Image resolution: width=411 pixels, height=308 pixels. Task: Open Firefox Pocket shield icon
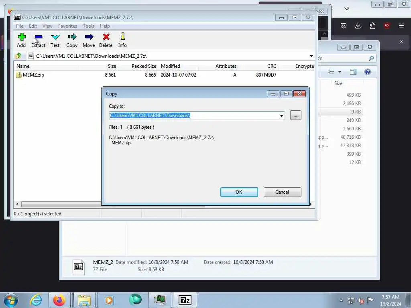click(344, 26)
